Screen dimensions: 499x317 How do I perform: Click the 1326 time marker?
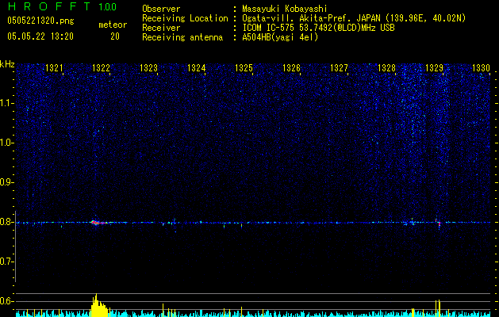(x=291, y=68)
